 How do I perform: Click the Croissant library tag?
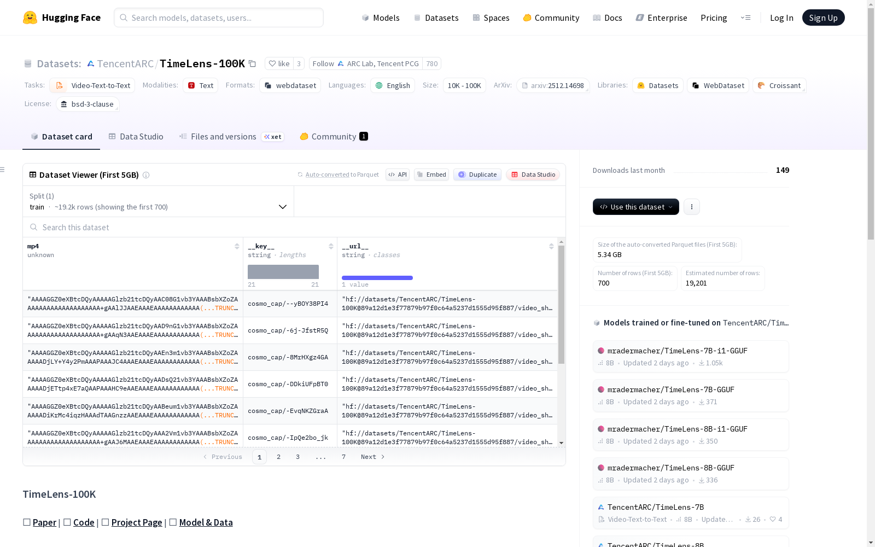coord(779,85)
